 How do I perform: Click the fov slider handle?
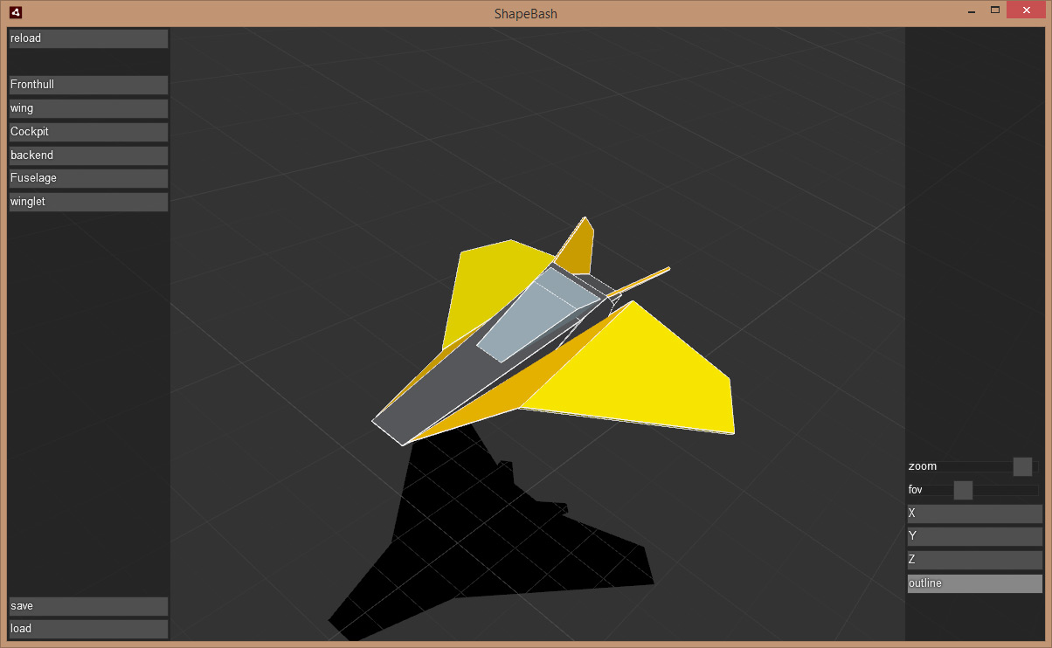click(x=963, y=490)
